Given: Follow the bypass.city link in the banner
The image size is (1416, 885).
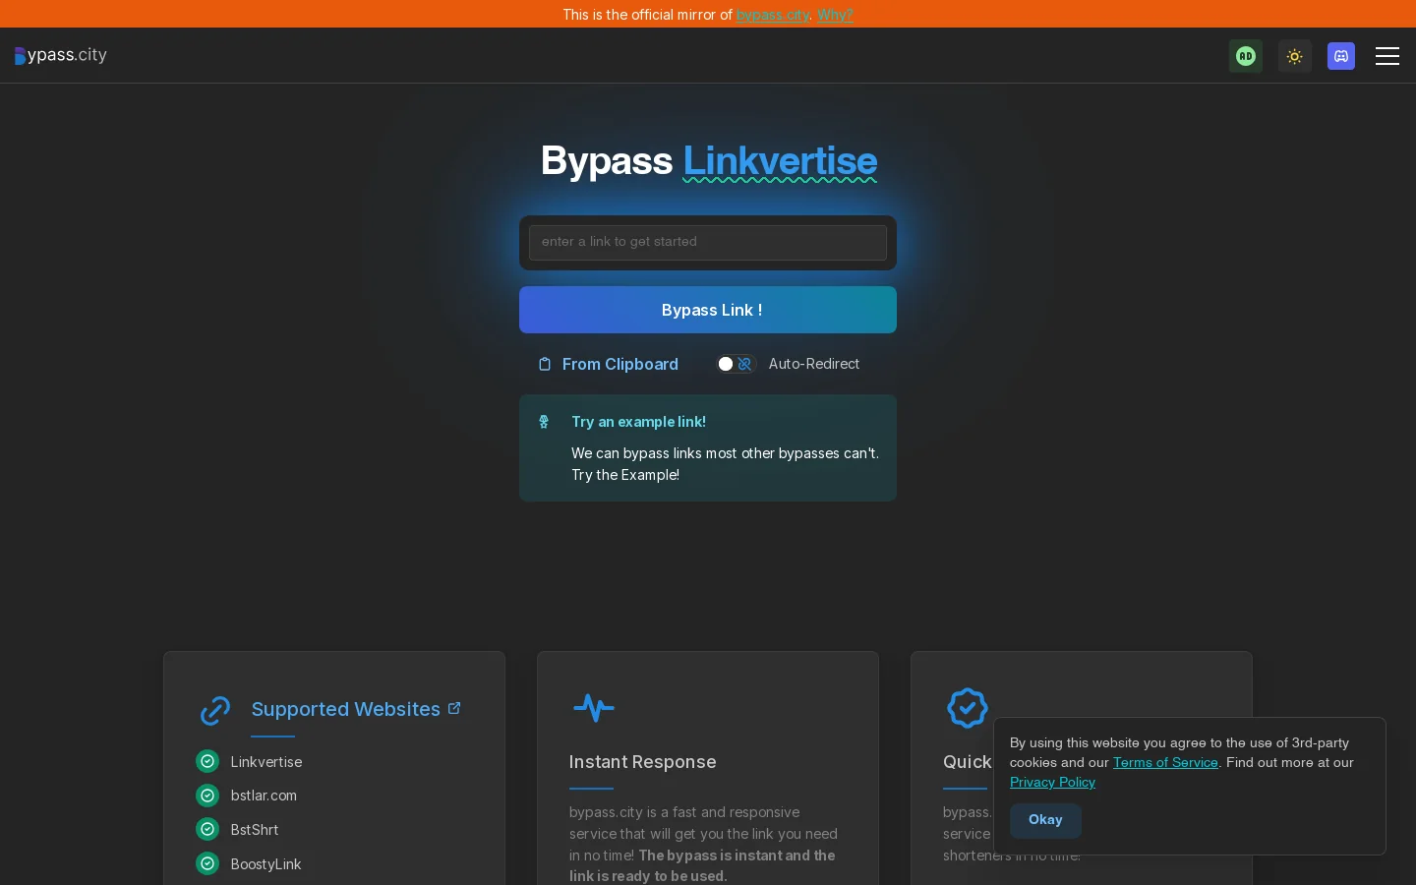Looking at the screenshot, I should [x=773, y=15].
